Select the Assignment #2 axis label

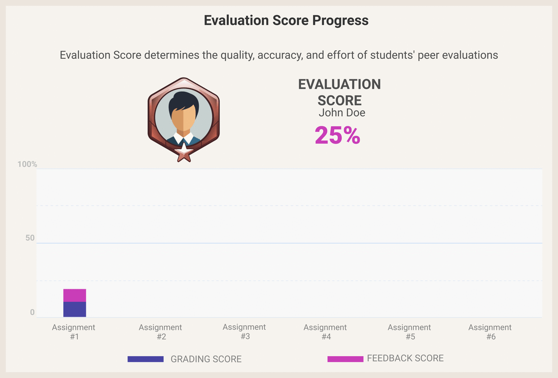(x=160, y=332)
